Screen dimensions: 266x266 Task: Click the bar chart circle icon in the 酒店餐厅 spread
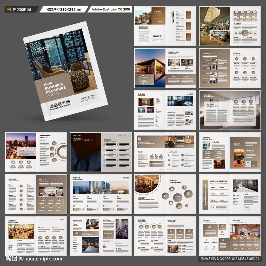179,206
